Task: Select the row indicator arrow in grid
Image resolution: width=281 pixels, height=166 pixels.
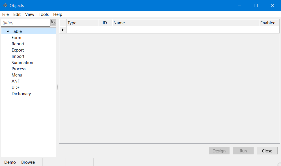Action: click(63, 30)
